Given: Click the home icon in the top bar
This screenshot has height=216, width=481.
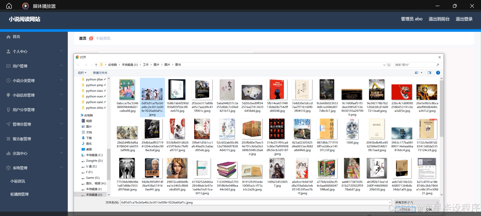Looking at the screenshot, I should pos(9,6).
